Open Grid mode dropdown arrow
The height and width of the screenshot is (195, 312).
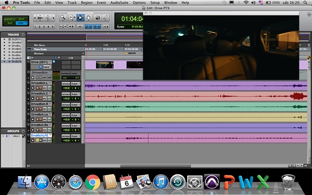click(26, 23)
